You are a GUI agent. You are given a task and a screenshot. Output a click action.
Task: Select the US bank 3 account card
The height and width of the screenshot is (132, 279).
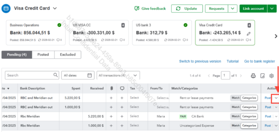pyautogui.click(x=162, y=33)
